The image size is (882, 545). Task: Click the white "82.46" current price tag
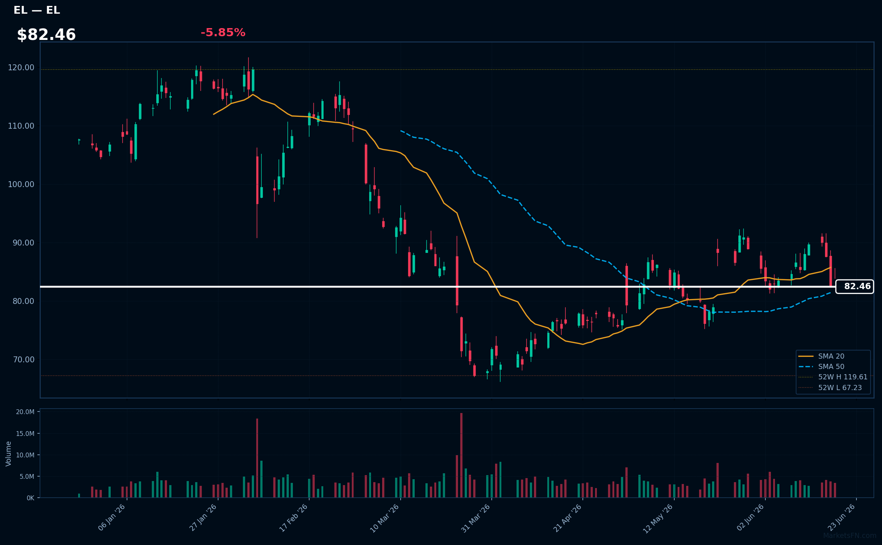pyautogui.click(x=855, y=287)
